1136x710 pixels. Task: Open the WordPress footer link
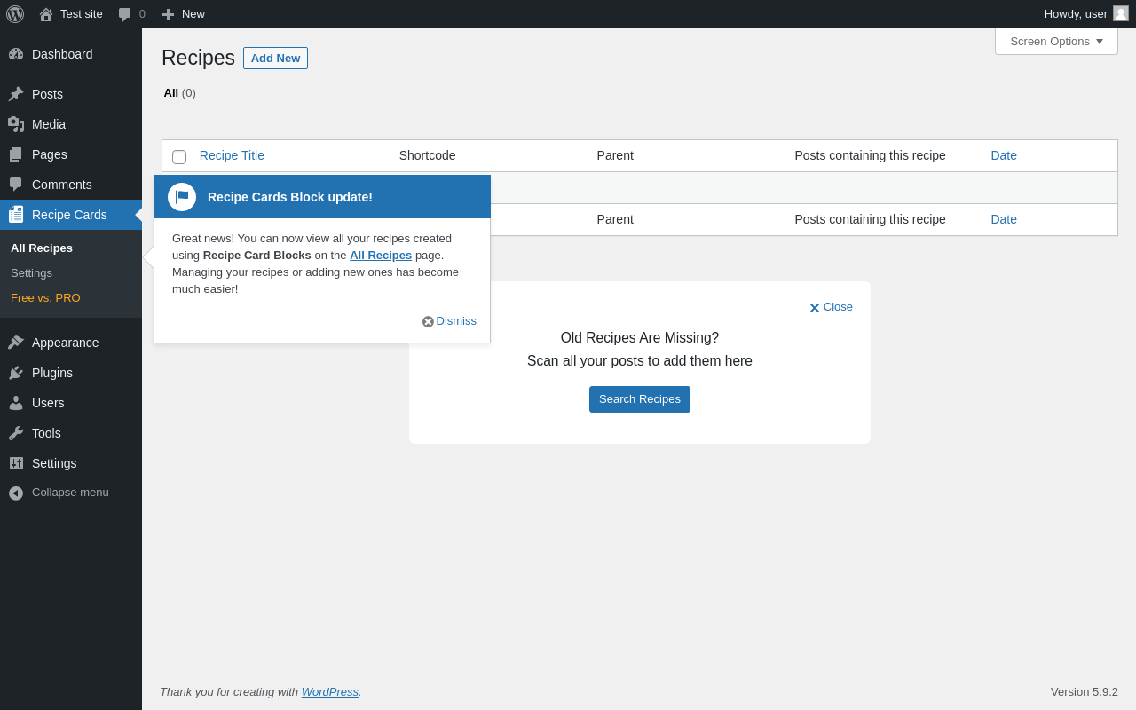pyautogui.click(x=330, y=692)
